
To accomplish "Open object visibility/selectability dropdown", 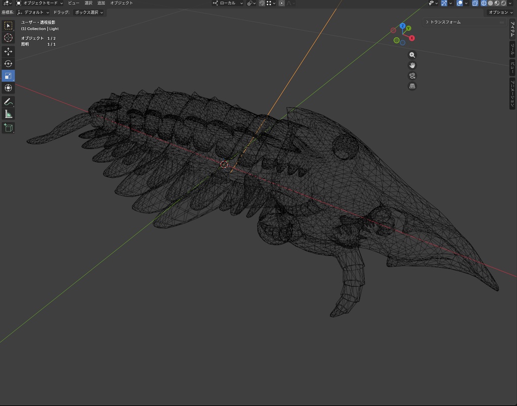I will click(x=433, y=3).
